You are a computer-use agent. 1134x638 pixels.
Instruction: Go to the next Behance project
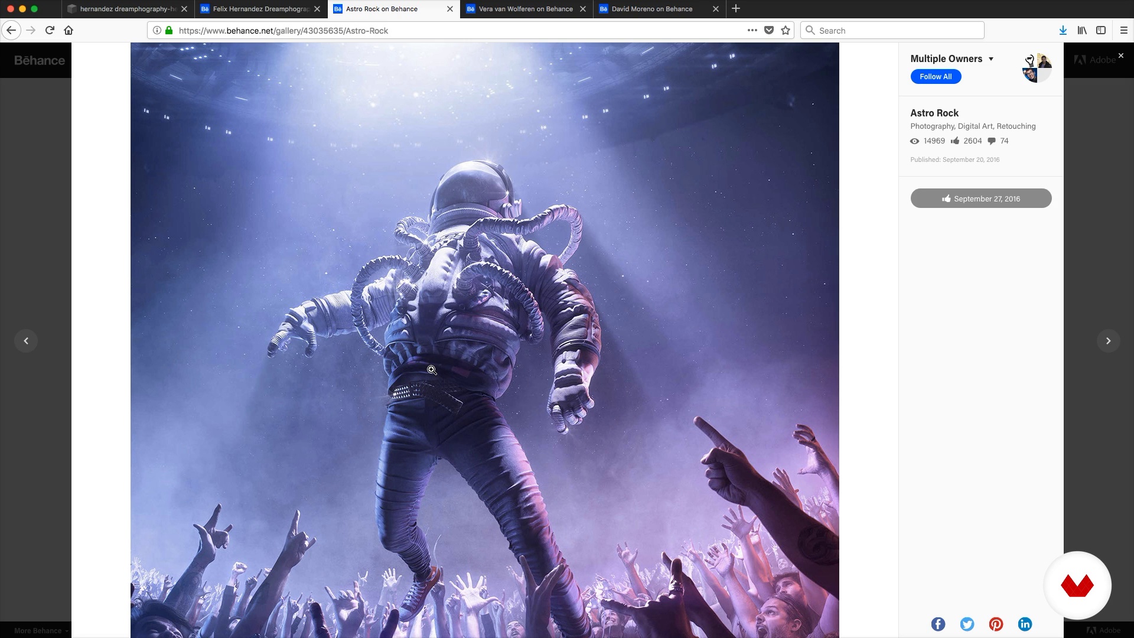1109,341
